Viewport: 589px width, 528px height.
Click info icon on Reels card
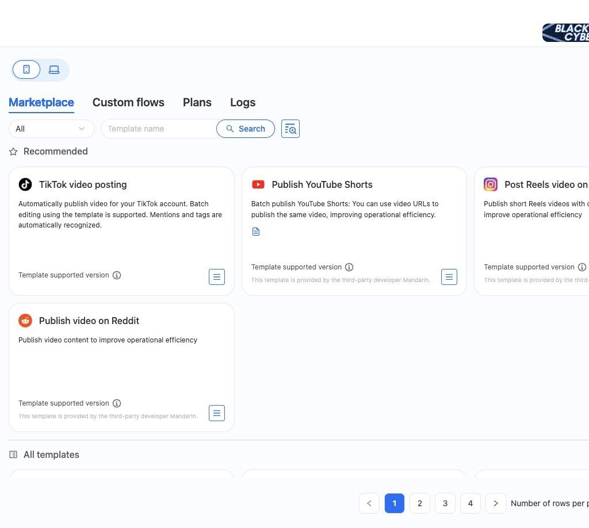[x=582, y=267]
